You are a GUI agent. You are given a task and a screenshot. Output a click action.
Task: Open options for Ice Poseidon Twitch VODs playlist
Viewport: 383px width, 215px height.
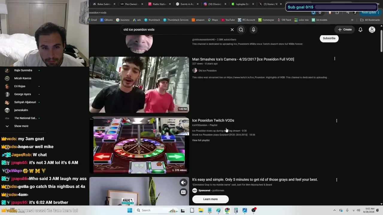point(337,121)
